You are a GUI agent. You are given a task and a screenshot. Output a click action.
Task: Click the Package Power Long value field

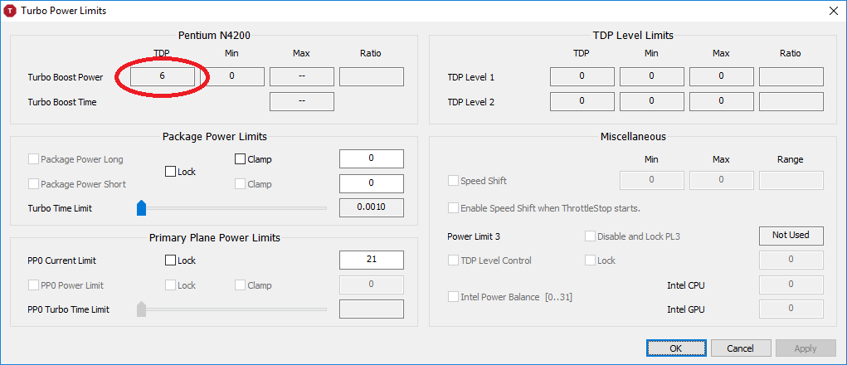[x=372, y=159]
